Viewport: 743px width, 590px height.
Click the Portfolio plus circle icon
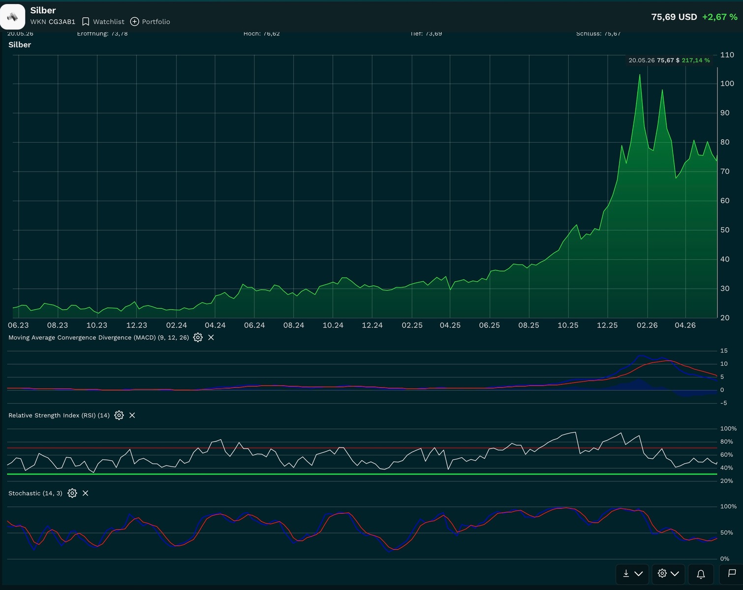[x=134, y=22]
